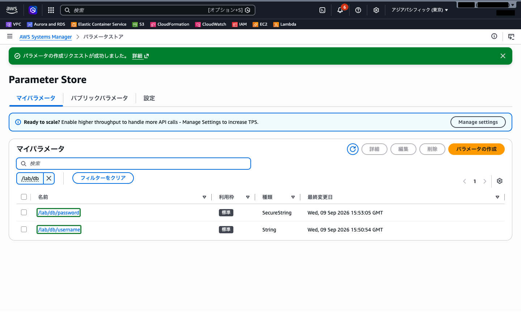The height and width of the screenshot is (325, 521).
Task: Open EC2 shortcut in favorites bar
Action: (260, 24)
